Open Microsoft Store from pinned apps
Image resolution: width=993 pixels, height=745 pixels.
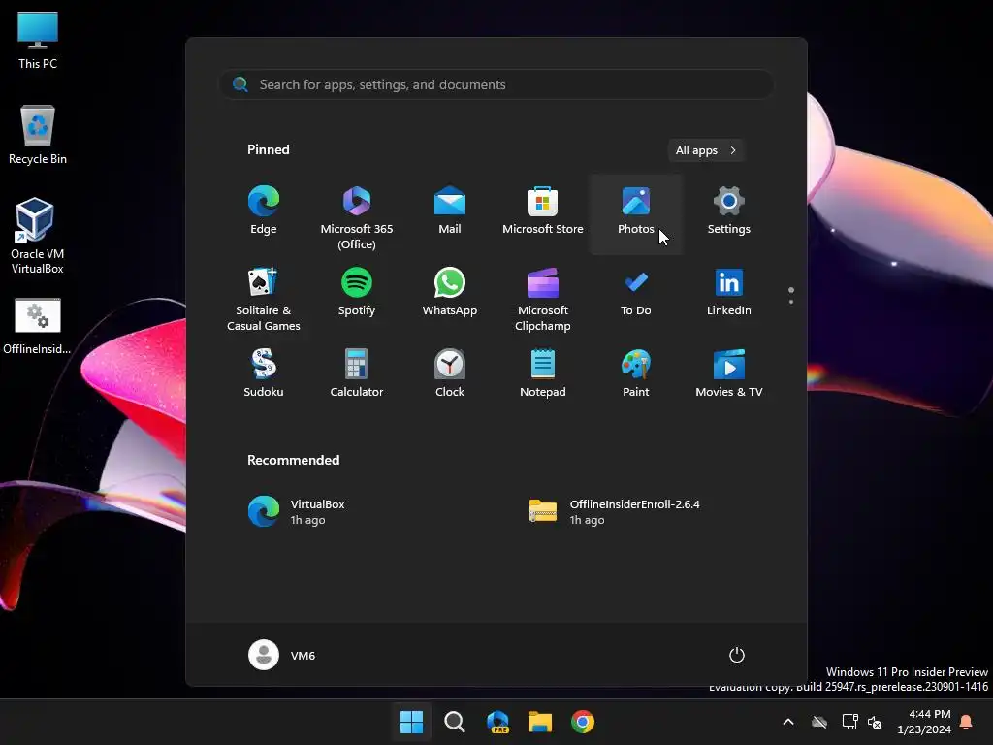(x=543, y=211)
